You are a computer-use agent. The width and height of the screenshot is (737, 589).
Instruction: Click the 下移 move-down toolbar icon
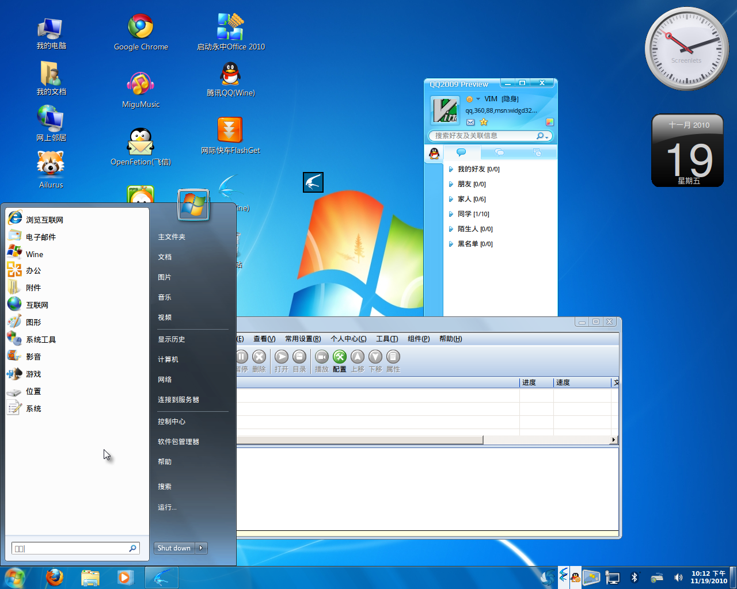pyautogui.click(x=375, y=361)
